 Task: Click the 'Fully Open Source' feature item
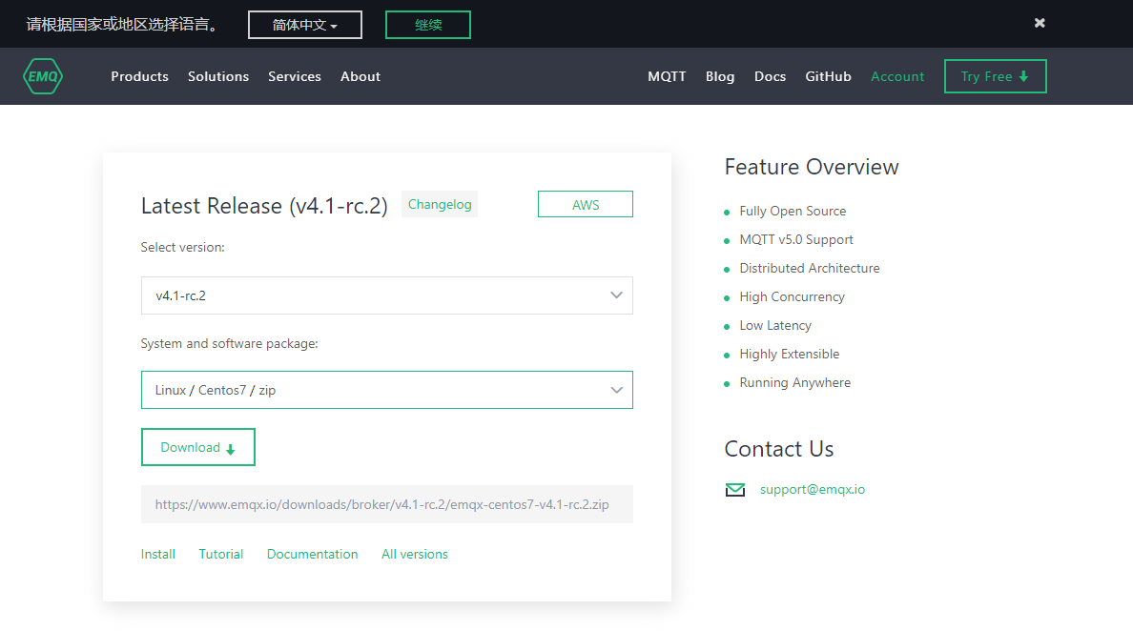pyautogui.click(x=793, y=211)
